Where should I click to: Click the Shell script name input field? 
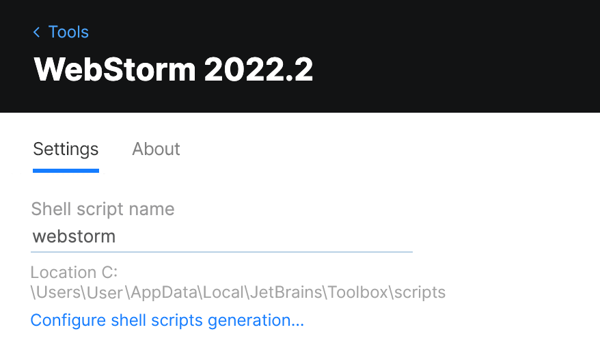point(221,237)
